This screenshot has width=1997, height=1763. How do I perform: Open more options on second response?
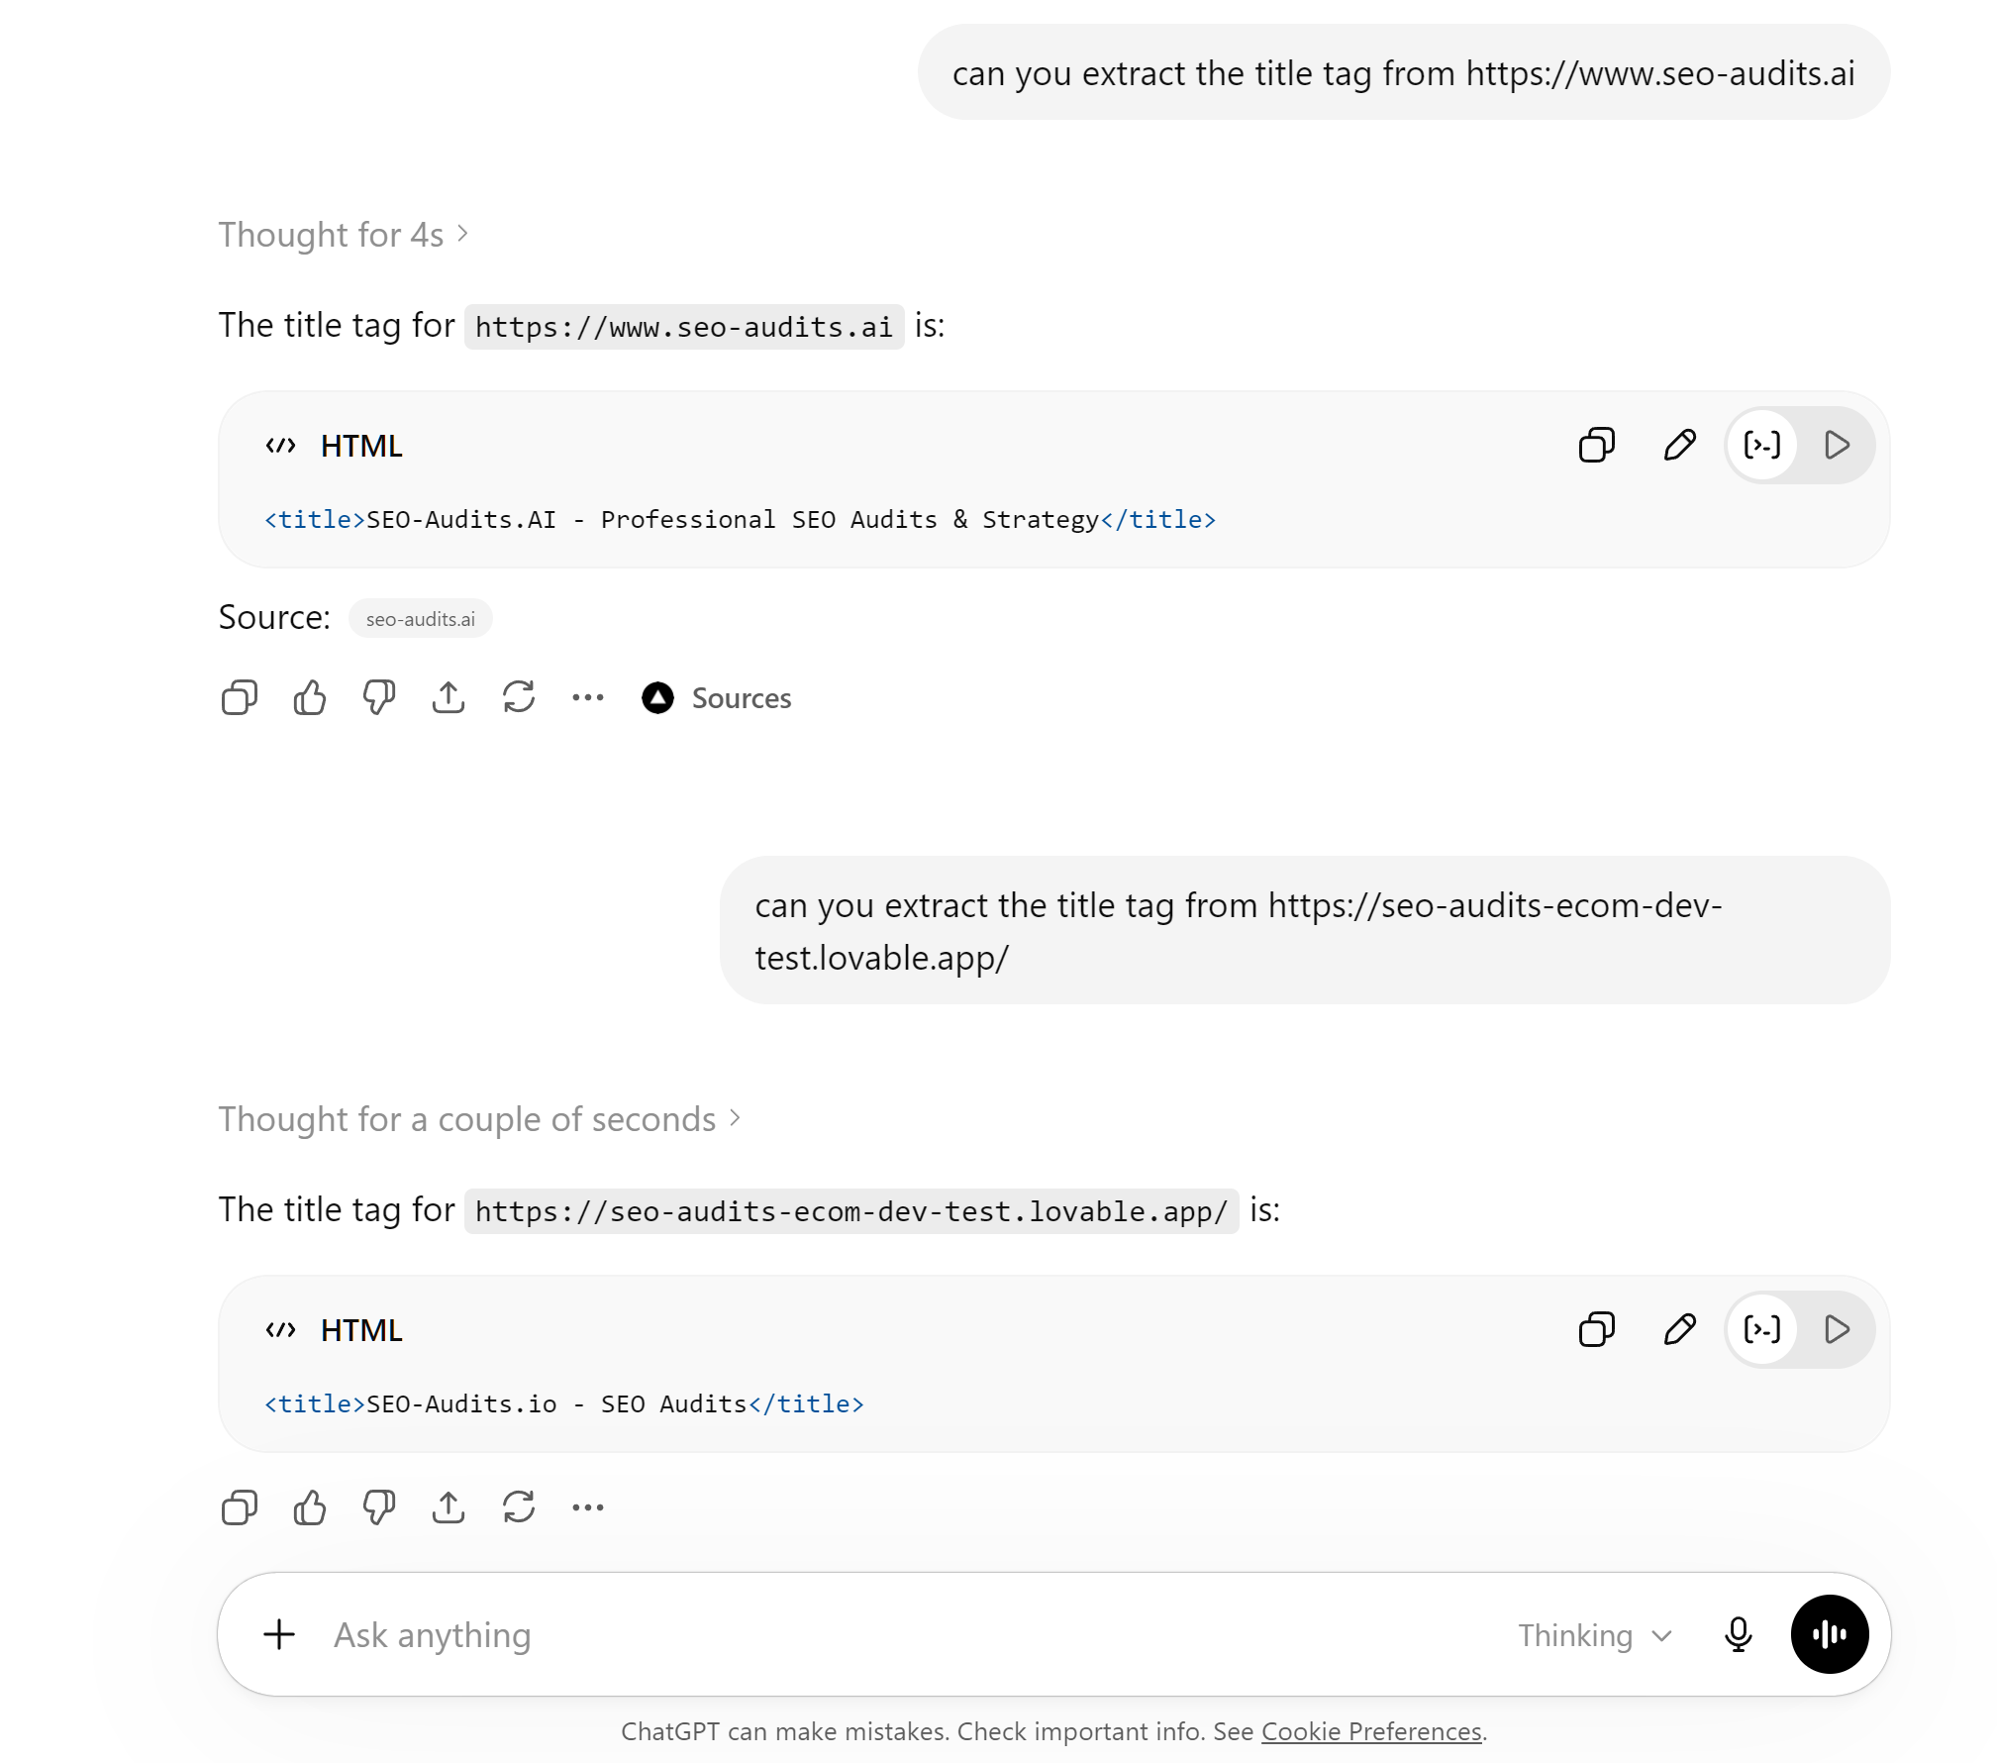587,1507
